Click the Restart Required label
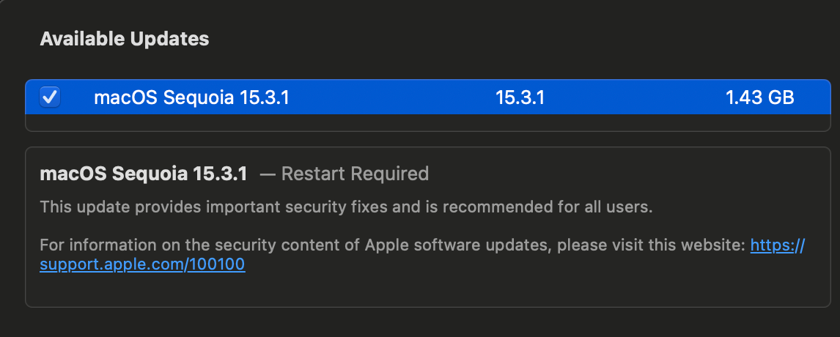The width and height of the screenshot is (840, 337). point(355,174)
